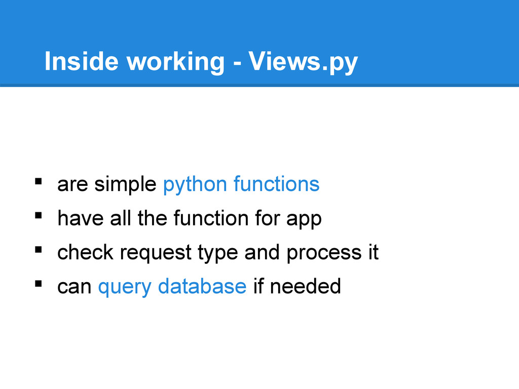Click the word 'working' in the header
The width and height of the screenshot is (519, 389).
176,62
